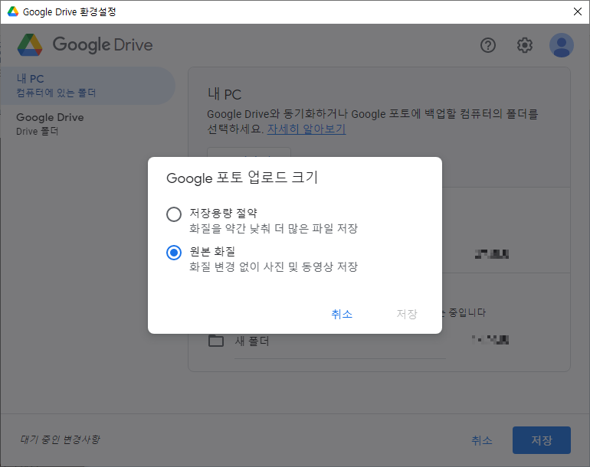
Task: Select the 저장용량 절약 radio option
Action: [x=174, y=214]
